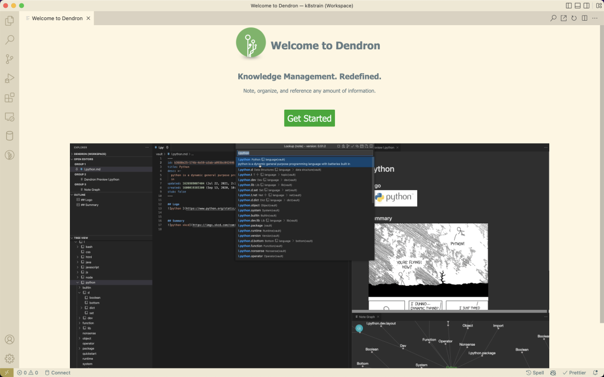Click the green Get Started button

coord(309,118)
